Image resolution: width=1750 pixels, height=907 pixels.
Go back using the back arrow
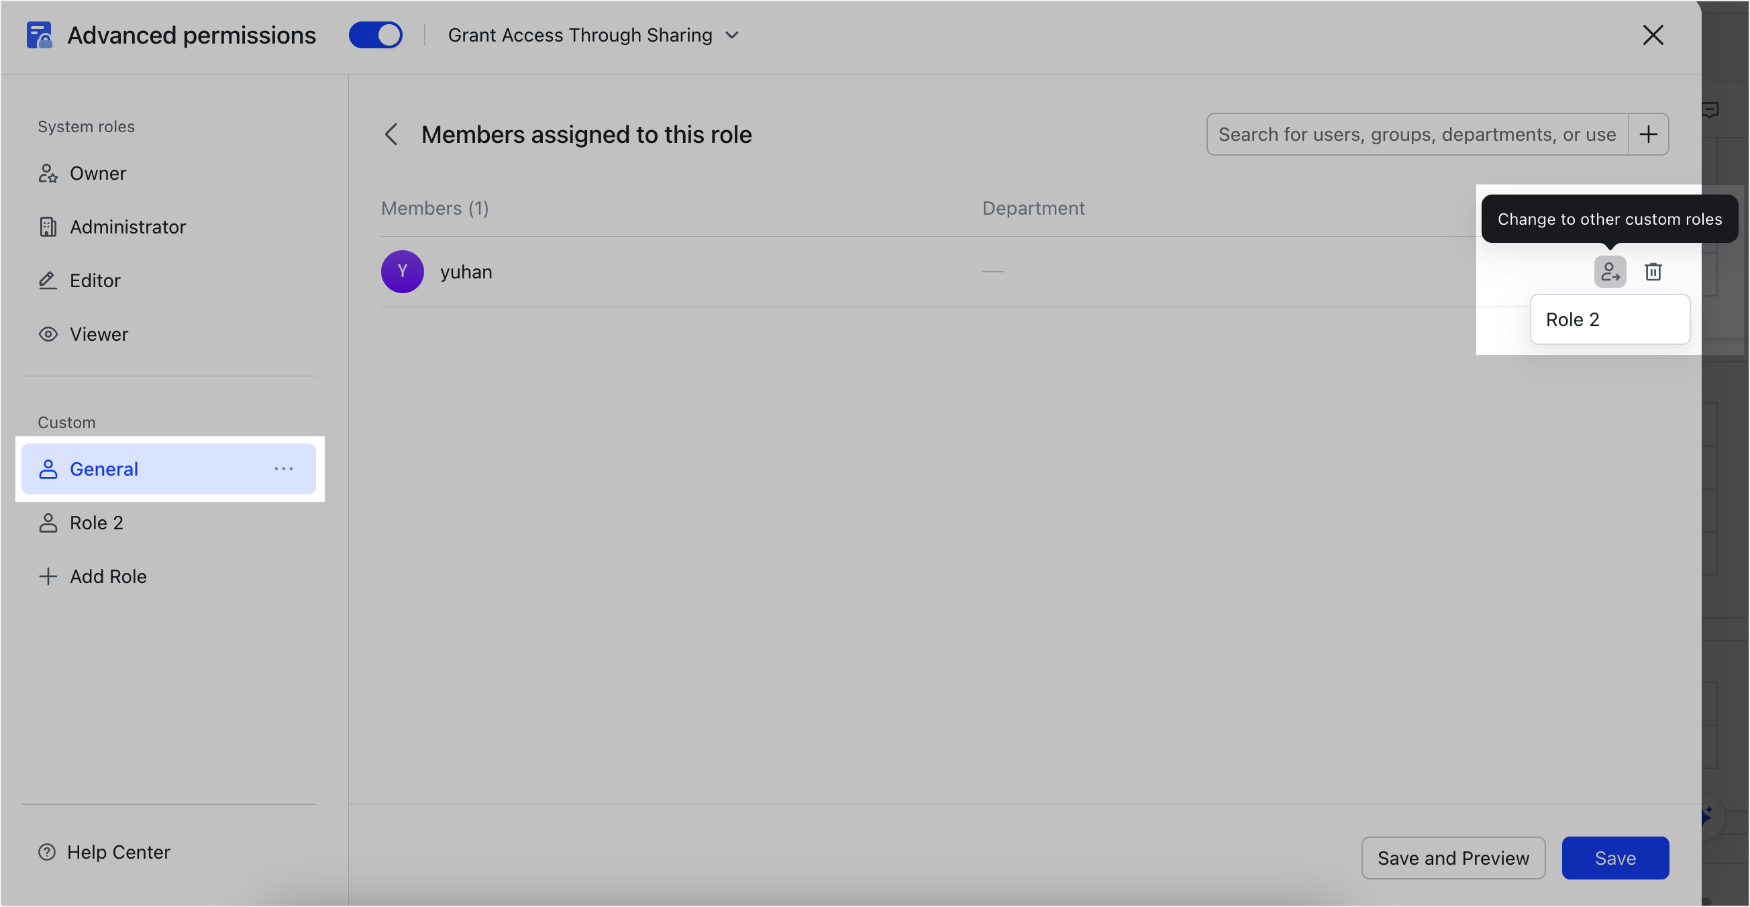click(x=392, y=134)
